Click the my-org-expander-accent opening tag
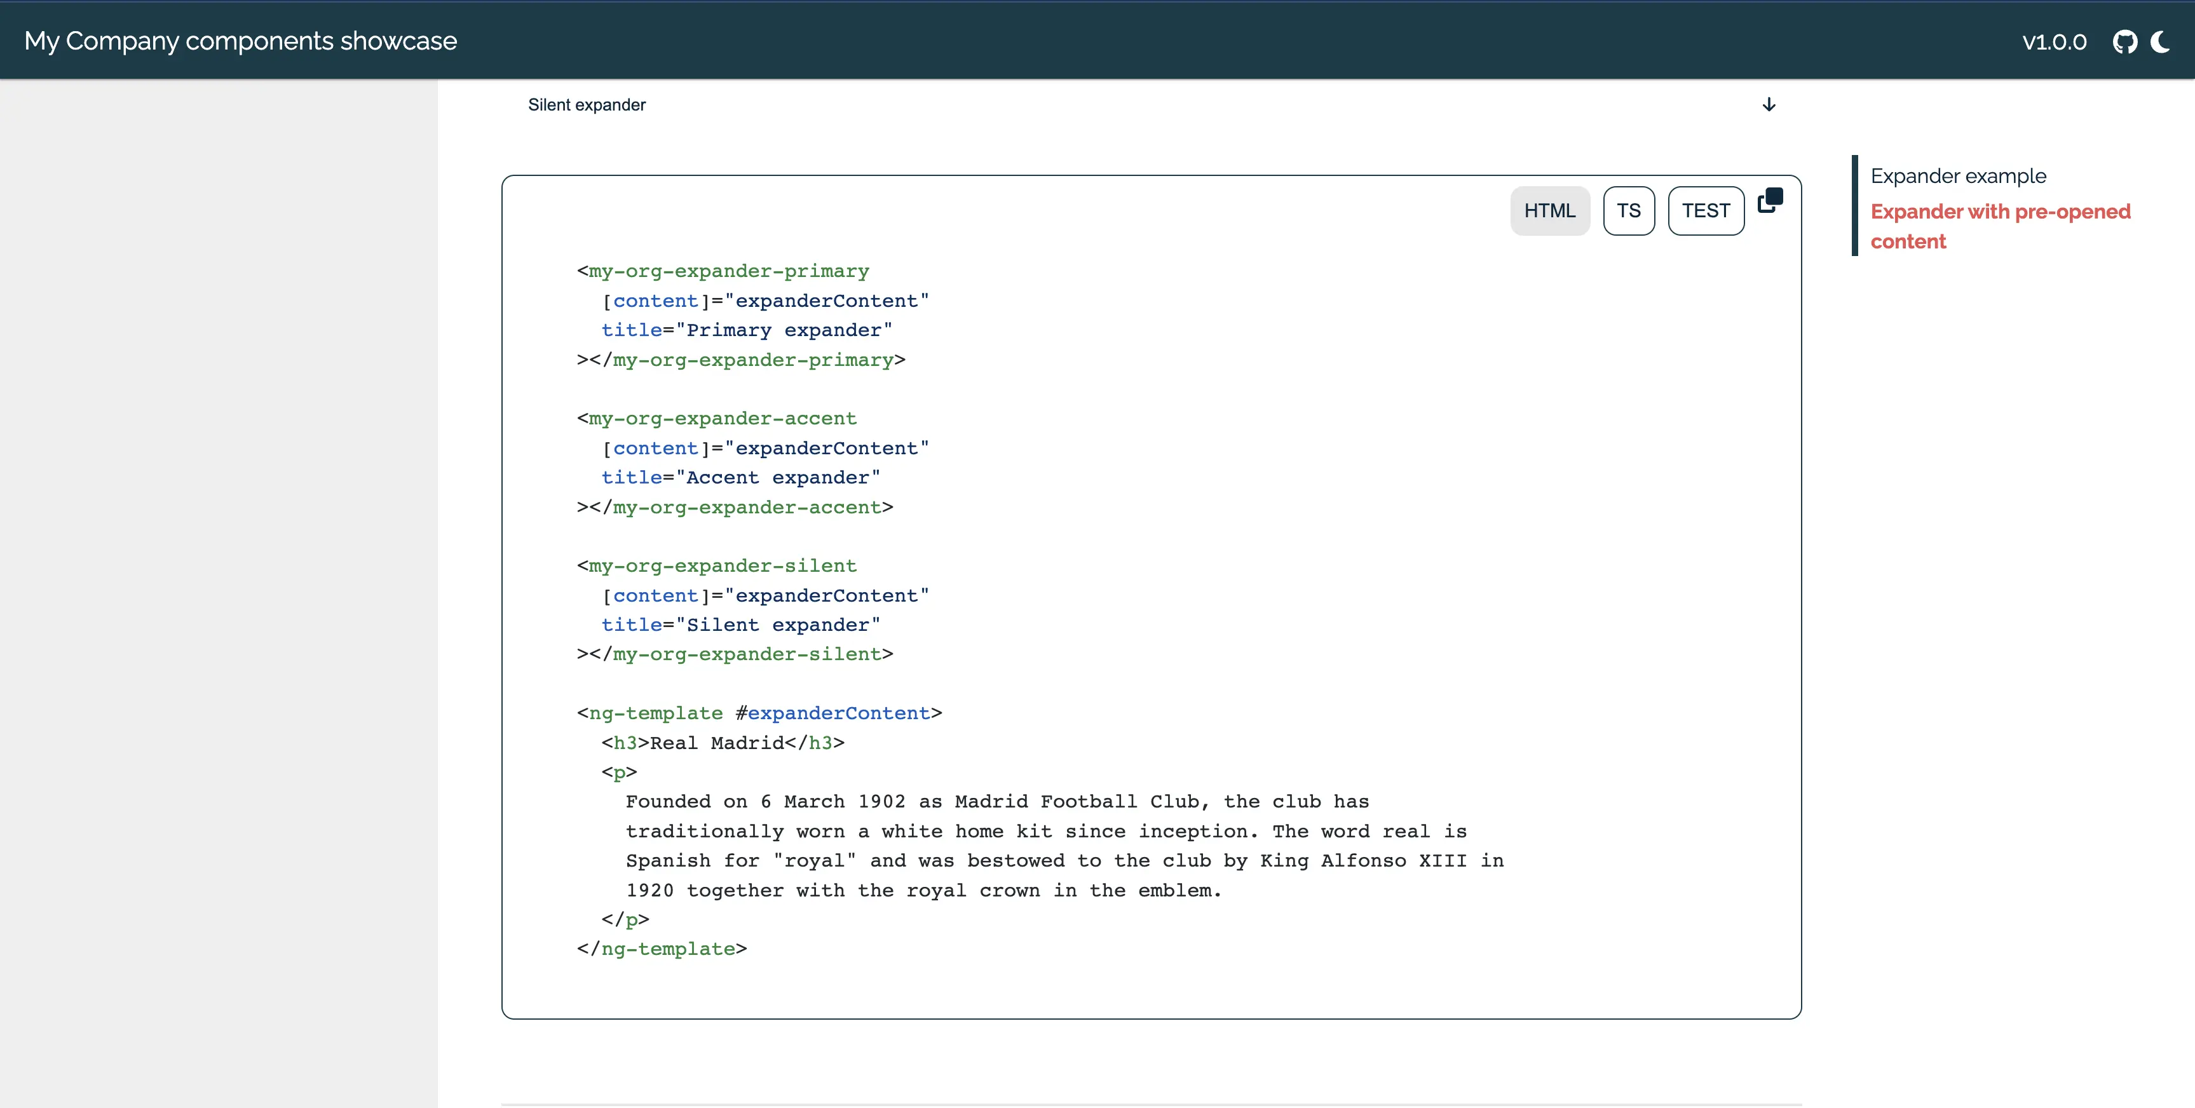The height and width of the screenshot is (1108, 2195). pos(717,418)
